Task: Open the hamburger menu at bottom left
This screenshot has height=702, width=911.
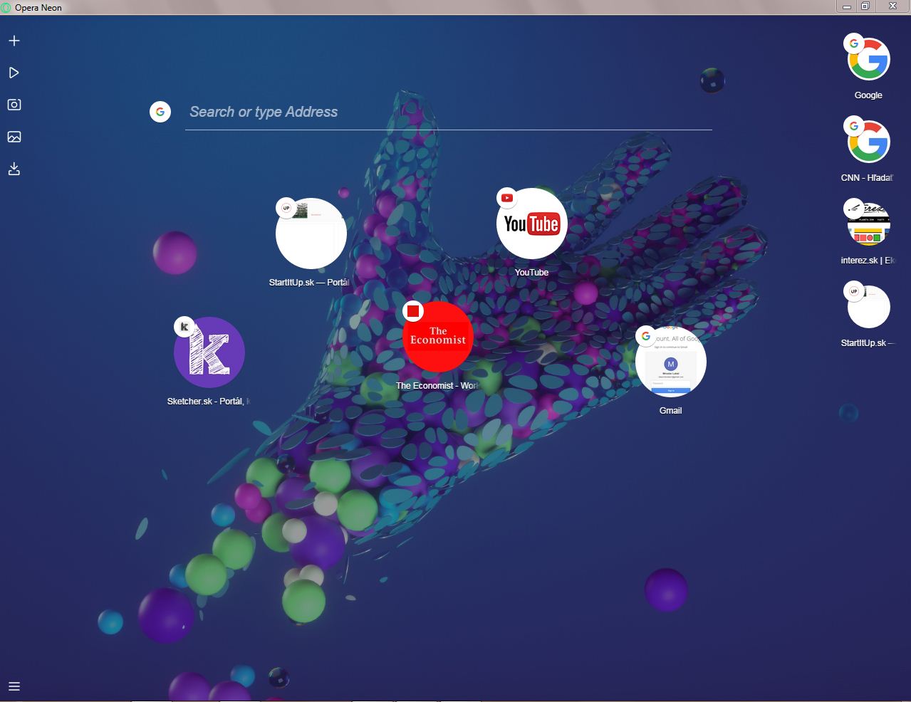Action: pos(14,686)
